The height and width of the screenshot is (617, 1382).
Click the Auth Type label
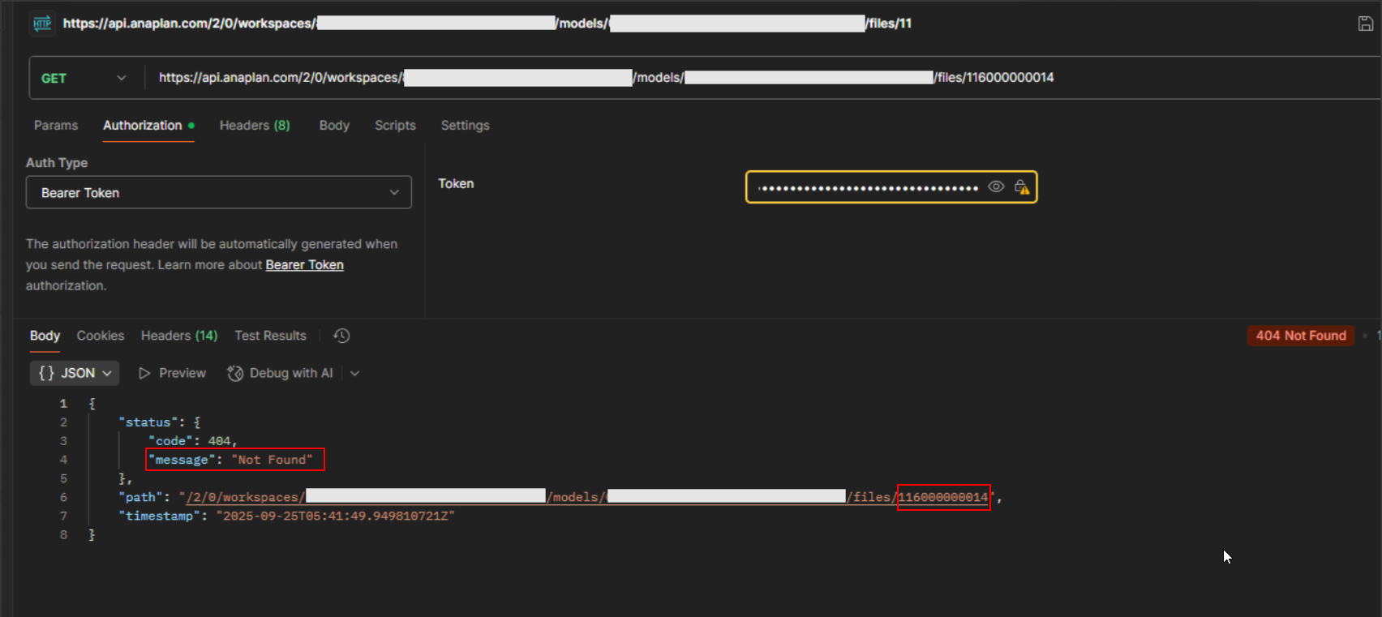[57, 163]
